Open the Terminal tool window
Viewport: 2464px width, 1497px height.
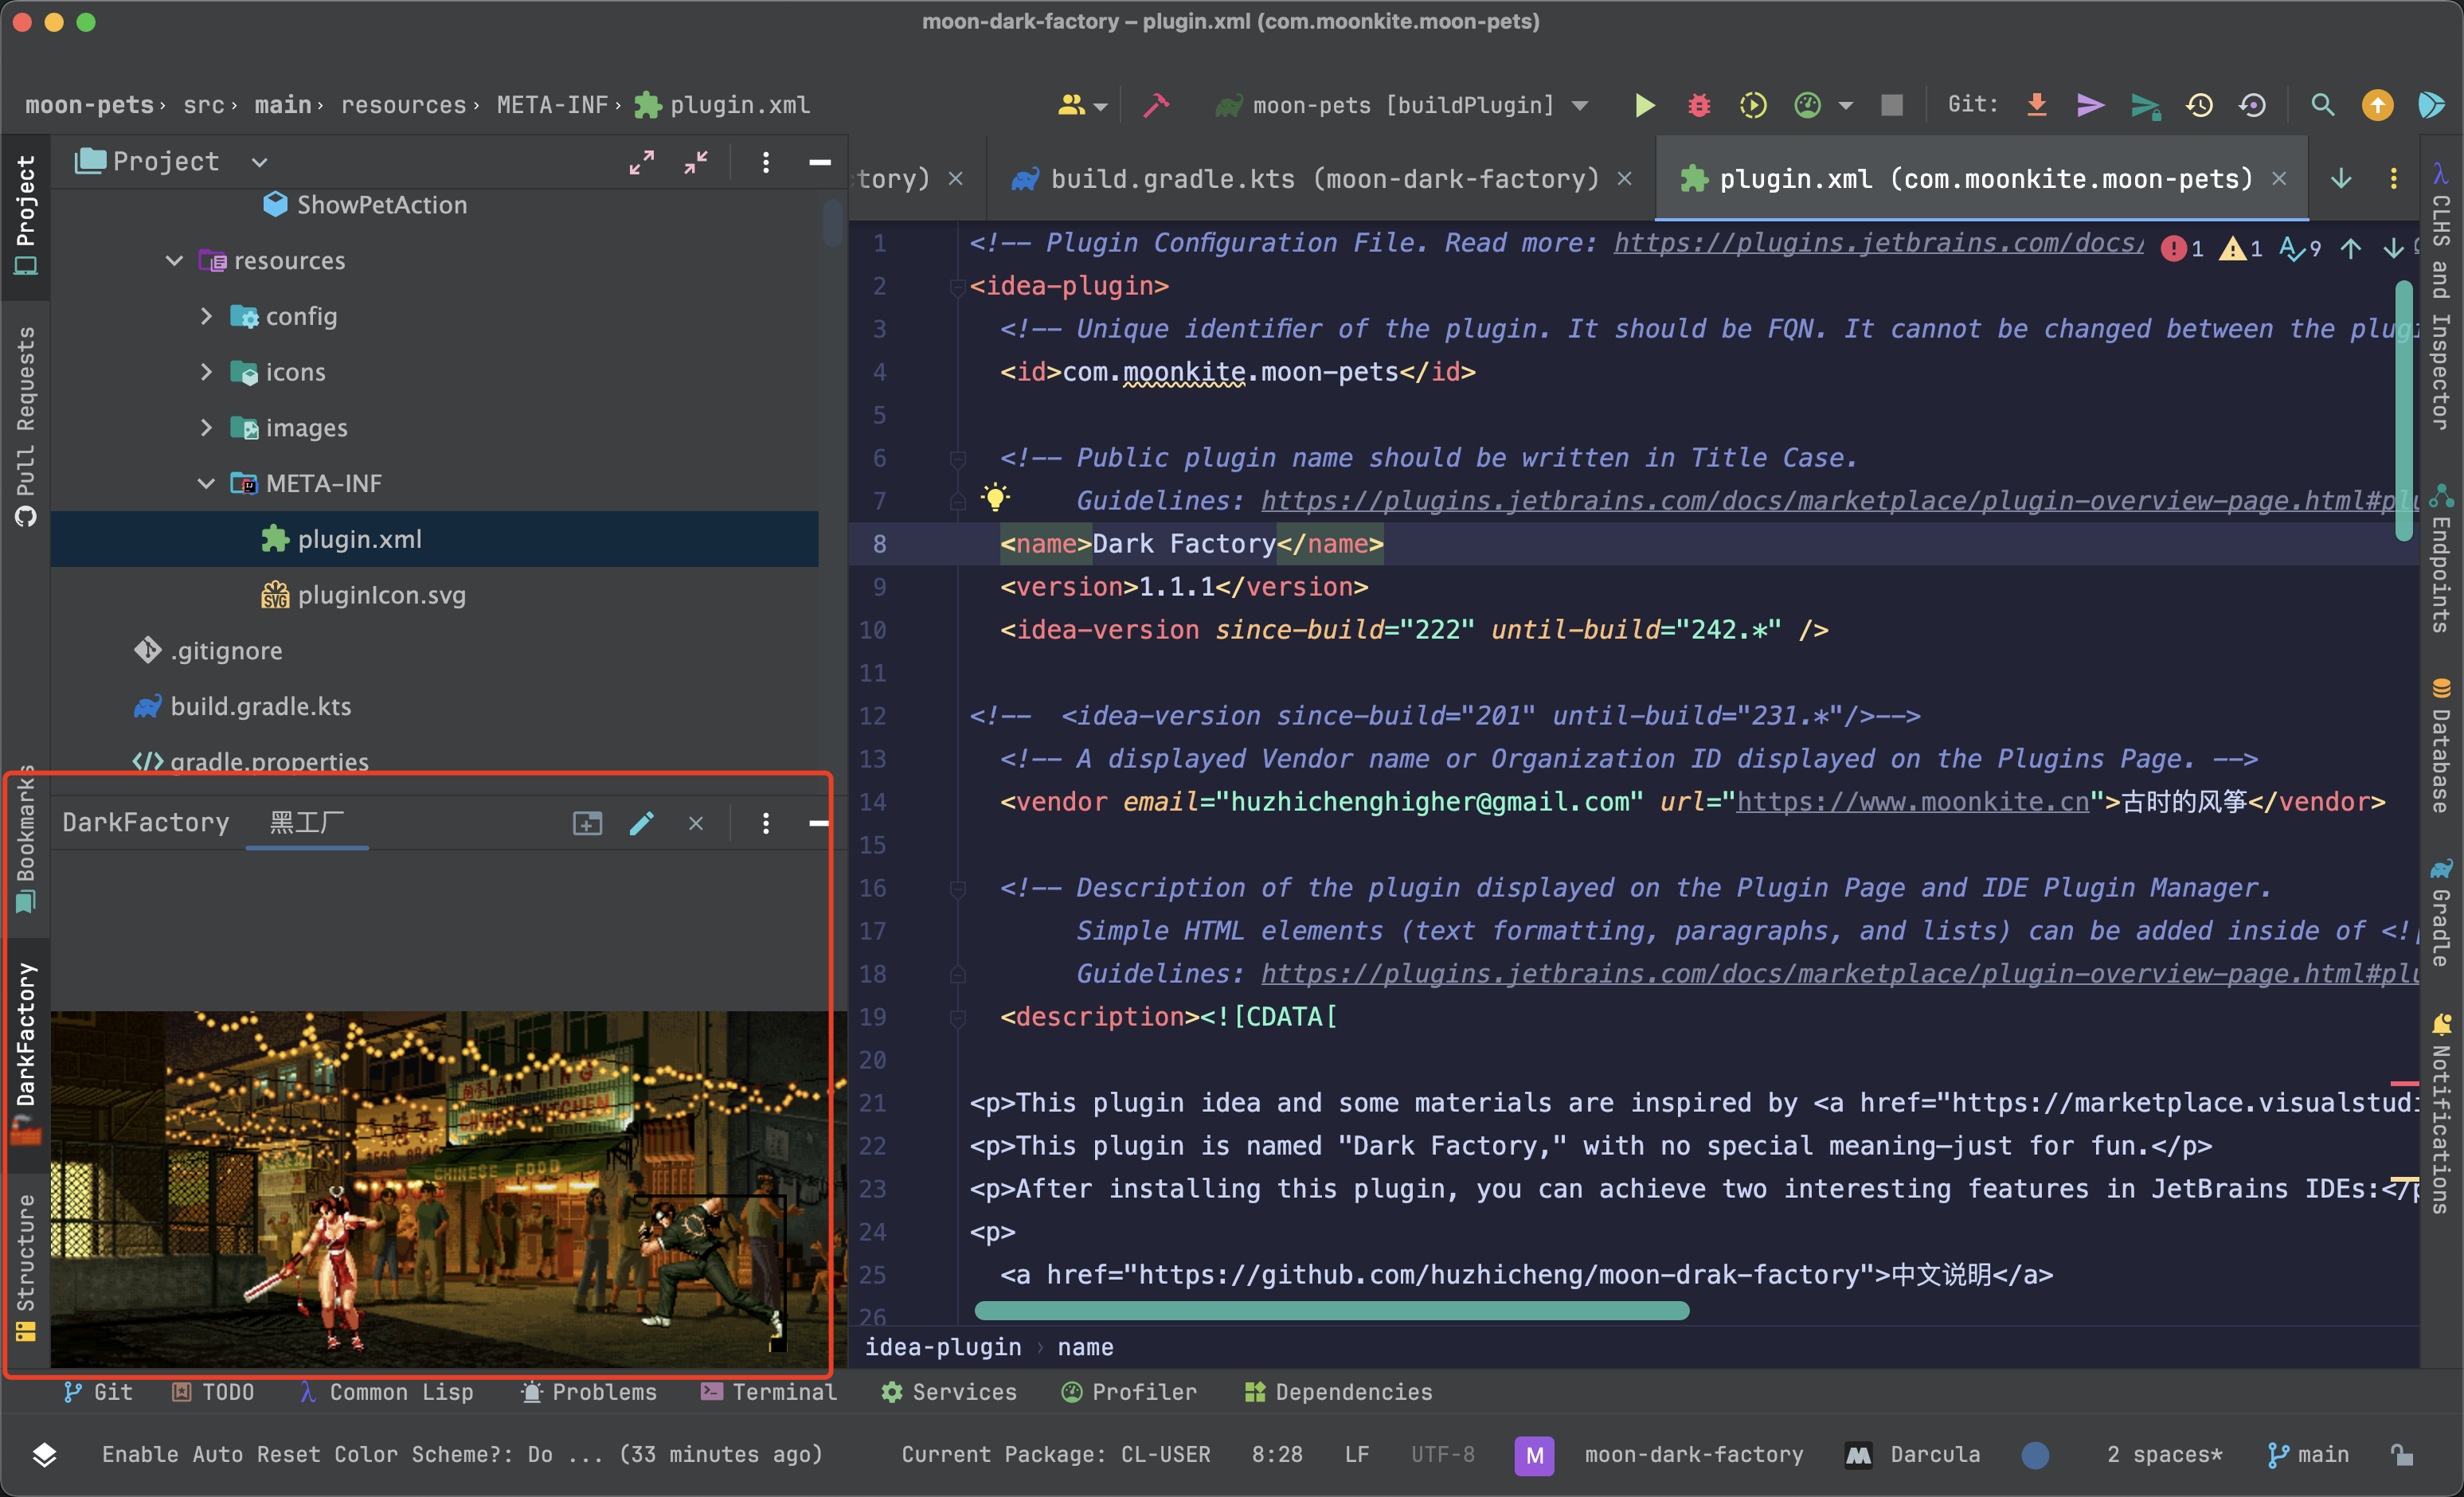tap(768, 1392)
